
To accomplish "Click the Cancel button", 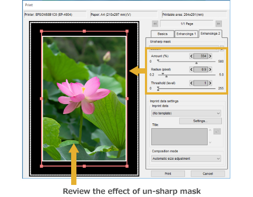I will (208, 174).
